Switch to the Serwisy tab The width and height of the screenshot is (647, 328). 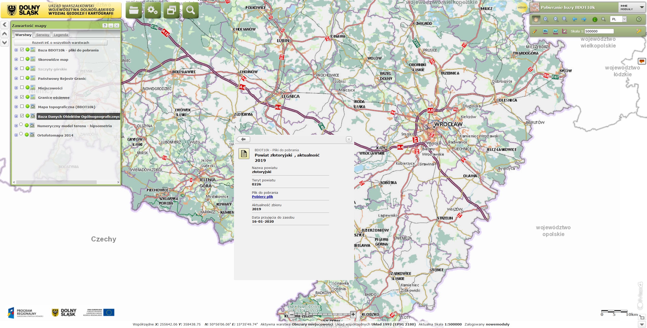pos(43,35)
